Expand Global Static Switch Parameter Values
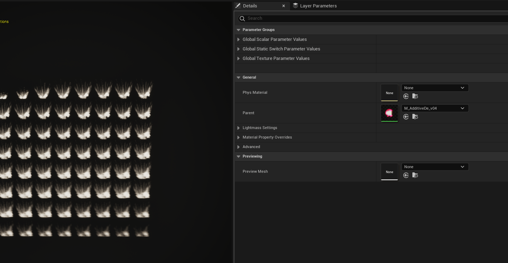This screenshot has height=263, width=508. (238, 49)
